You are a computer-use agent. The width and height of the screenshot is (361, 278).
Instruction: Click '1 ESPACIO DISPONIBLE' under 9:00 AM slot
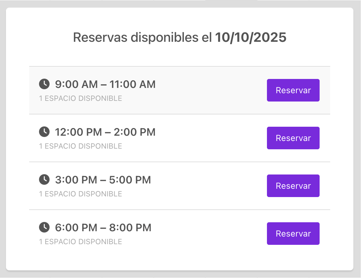[80, 99]
